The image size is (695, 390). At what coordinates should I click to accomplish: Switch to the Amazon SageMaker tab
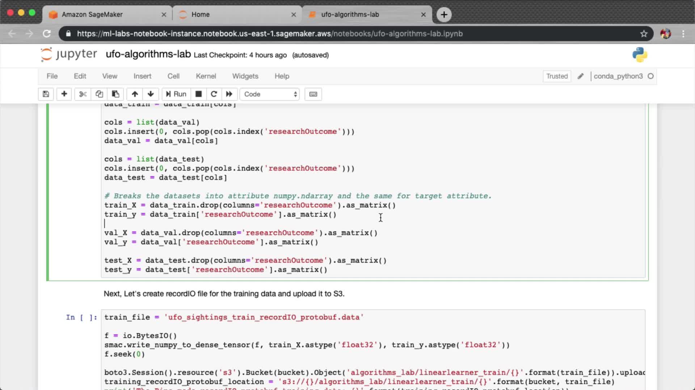pos(92,14)
